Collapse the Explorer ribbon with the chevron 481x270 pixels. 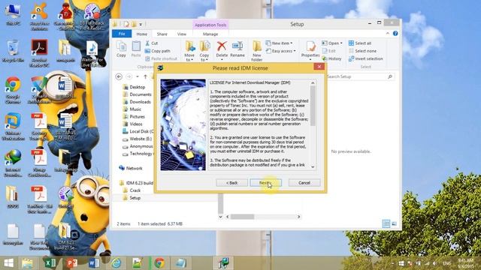click(388, 33)
